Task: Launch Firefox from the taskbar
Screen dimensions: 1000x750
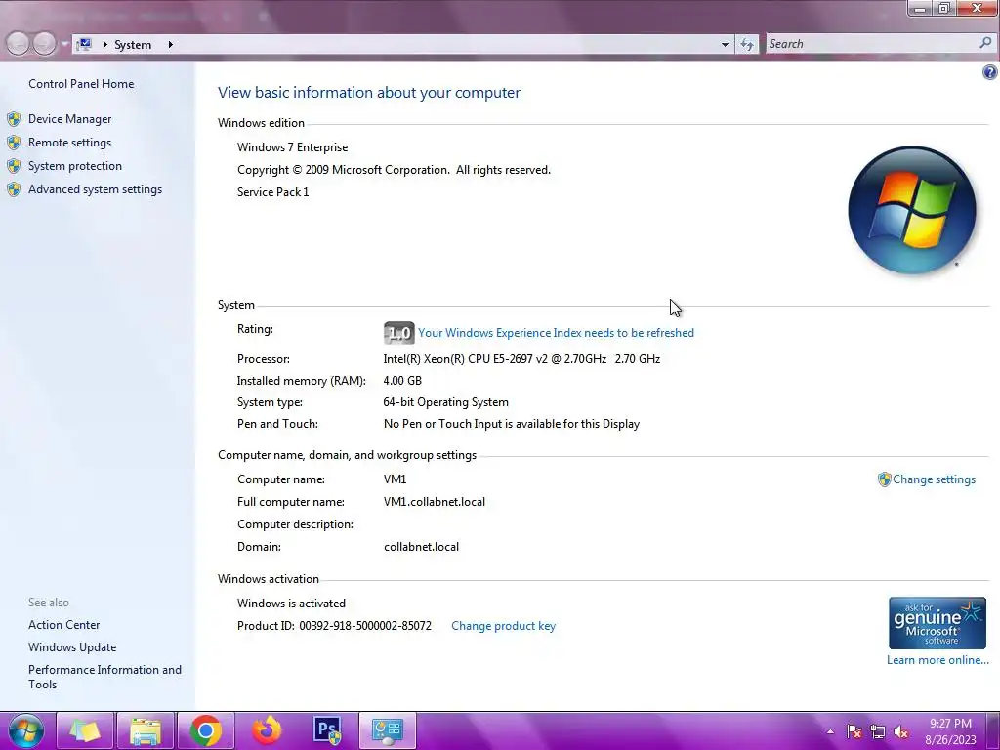Action: click(267, 730)
